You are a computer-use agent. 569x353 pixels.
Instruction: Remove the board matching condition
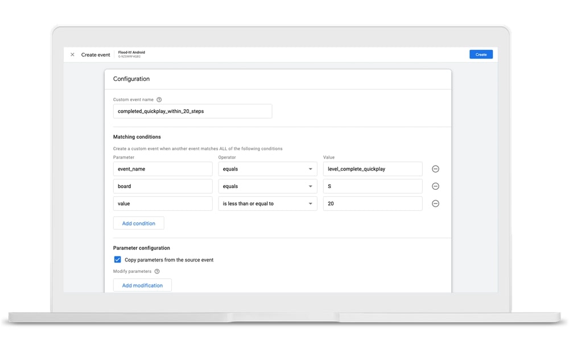[435, 186]
